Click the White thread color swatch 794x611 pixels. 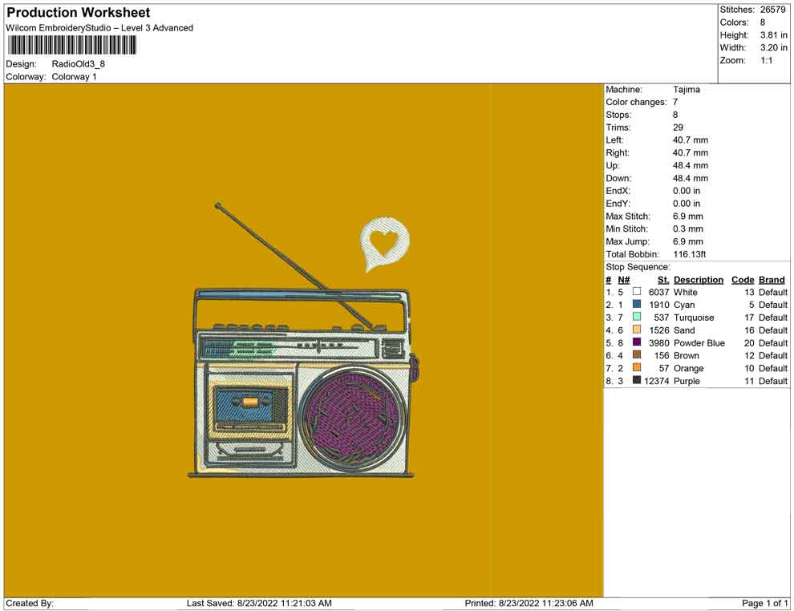click(637, 292)
